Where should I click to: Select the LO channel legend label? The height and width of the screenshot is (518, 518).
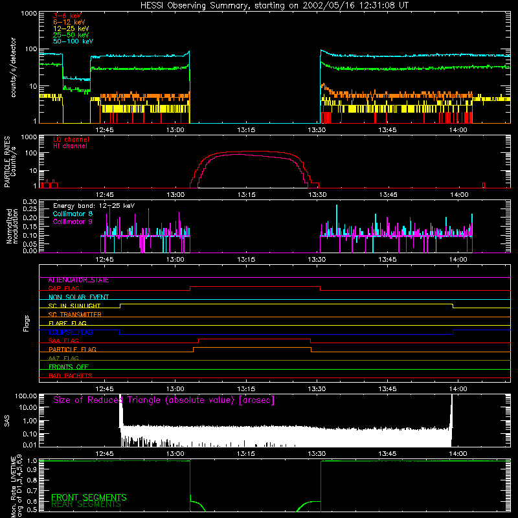[71, 139]
